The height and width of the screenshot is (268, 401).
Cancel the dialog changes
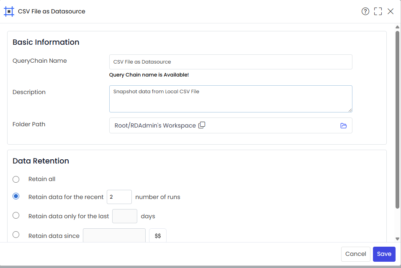(x=355, y=254)
